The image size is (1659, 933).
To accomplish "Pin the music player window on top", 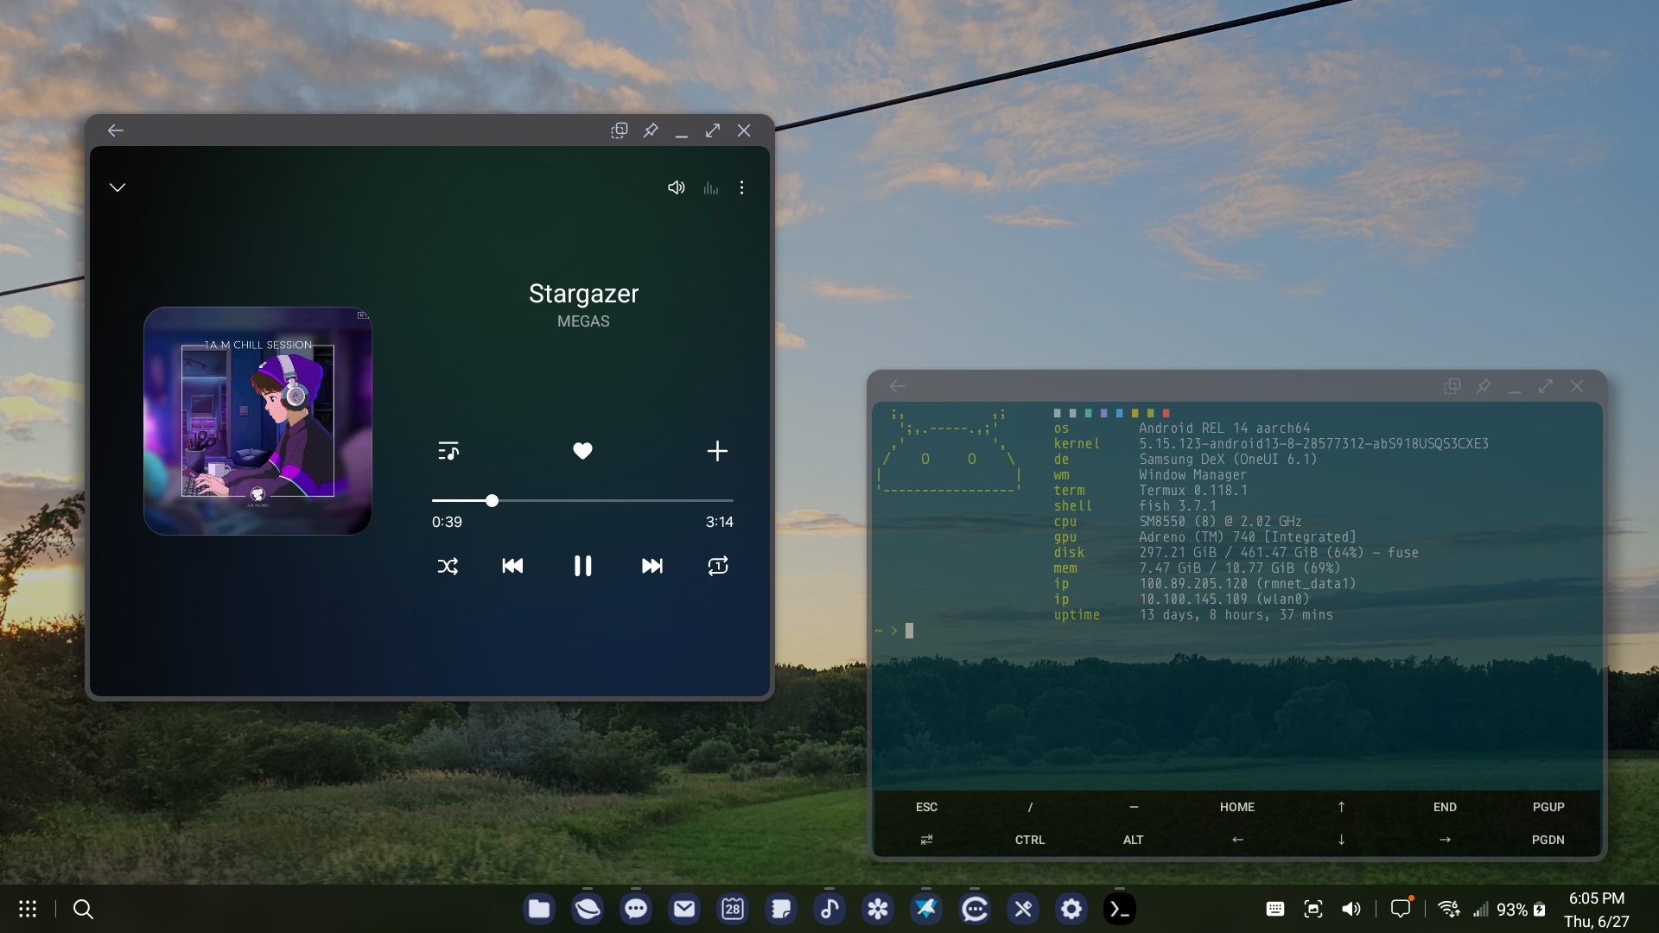I will pos(651,130).
